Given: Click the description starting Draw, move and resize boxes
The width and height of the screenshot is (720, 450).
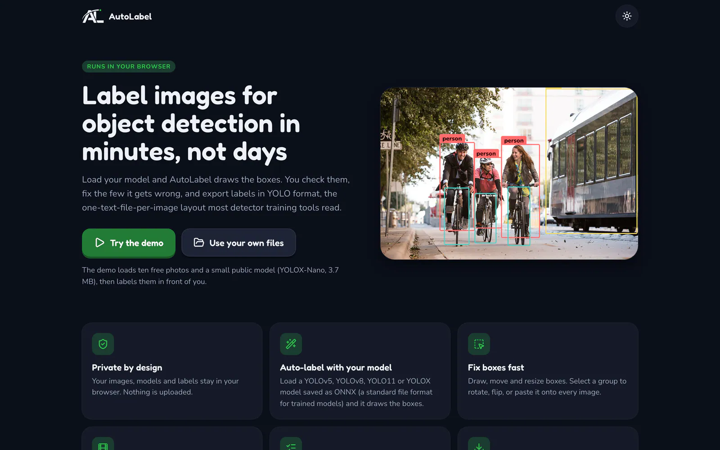Looking at the screenshot, I should pyautogui.click(x=547, y=387).
